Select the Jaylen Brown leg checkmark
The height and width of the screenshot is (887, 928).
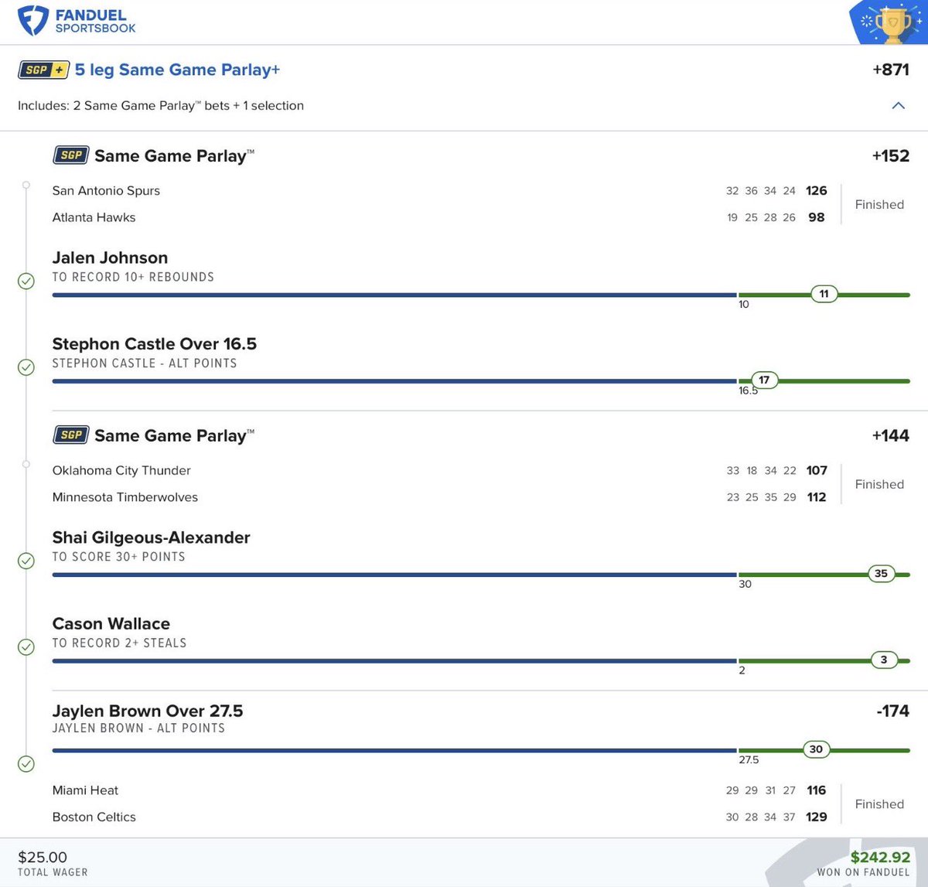[x=26, y=764]
